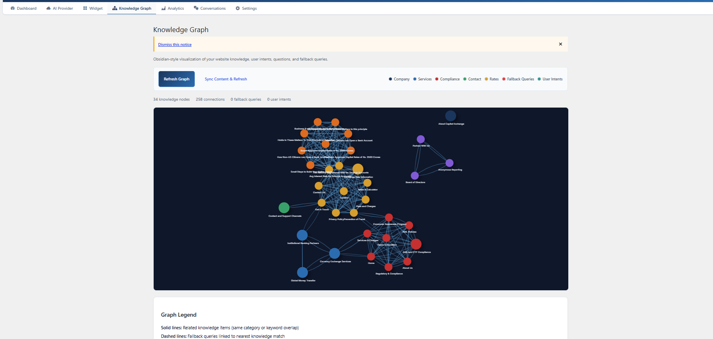Select the Small Steps to Build node
The image size is (713, 339).
(310, 165)
